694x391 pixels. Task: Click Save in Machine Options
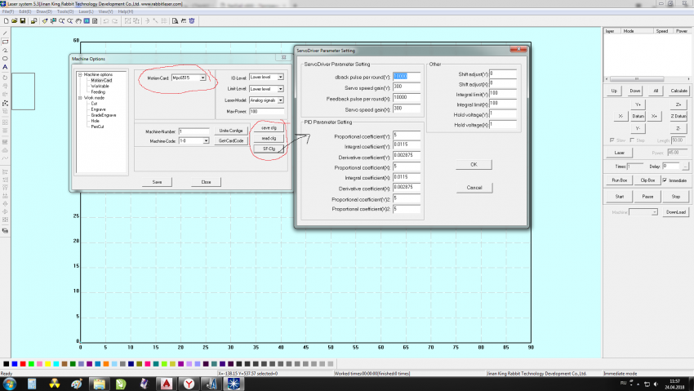(157, 182)
